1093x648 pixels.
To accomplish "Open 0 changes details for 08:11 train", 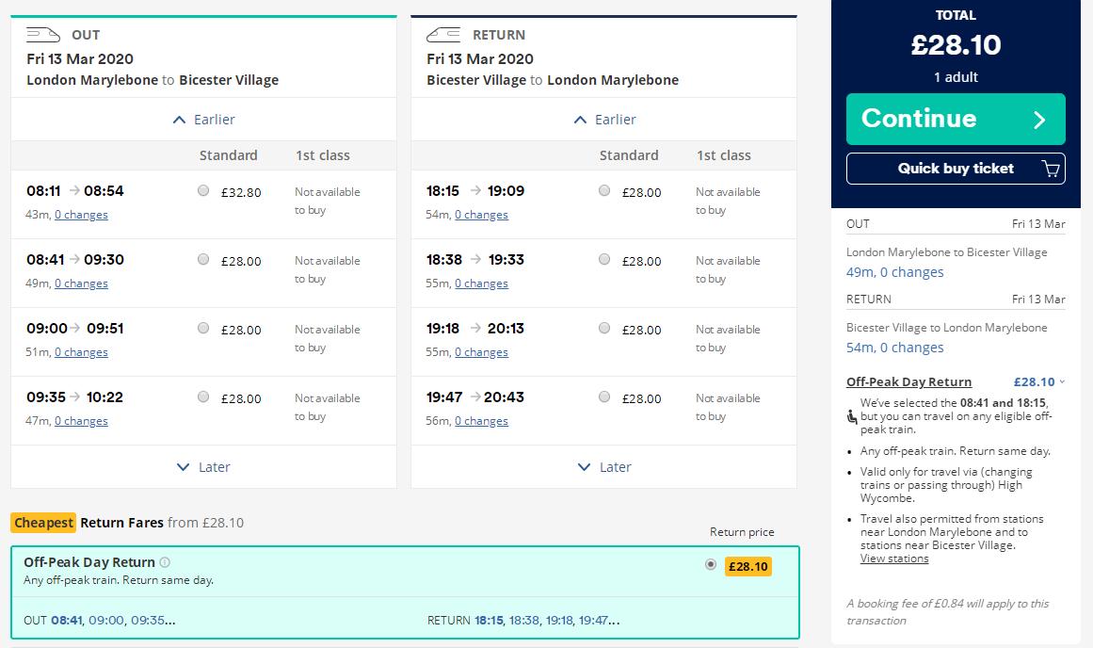I will click(x=82, y=215).
